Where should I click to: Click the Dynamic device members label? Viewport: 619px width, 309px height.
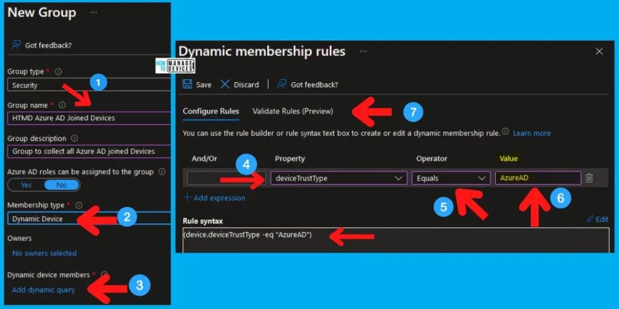point(48,275)
